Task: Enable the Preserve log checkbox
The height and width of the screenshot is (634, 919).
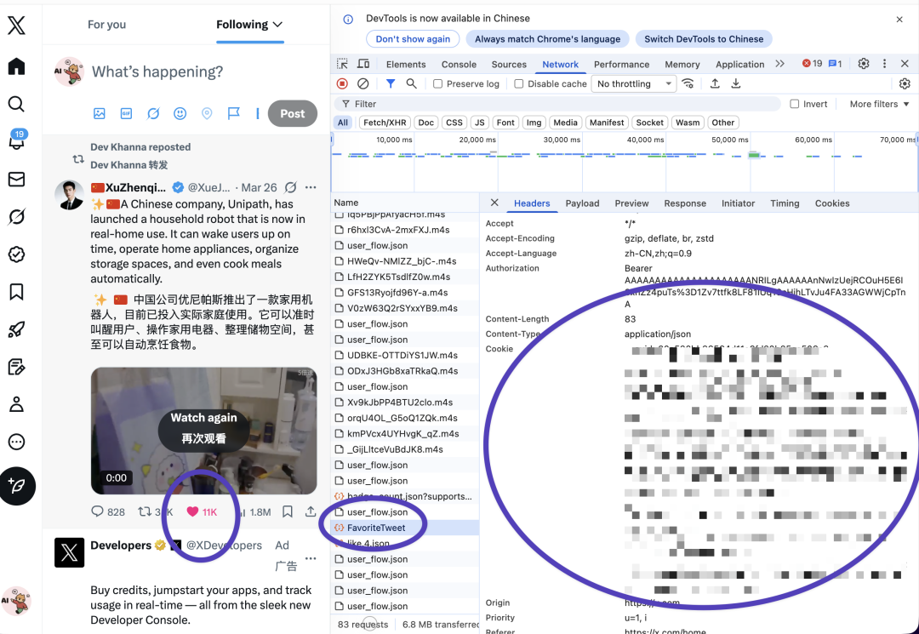Action: [x=438, y=84]
